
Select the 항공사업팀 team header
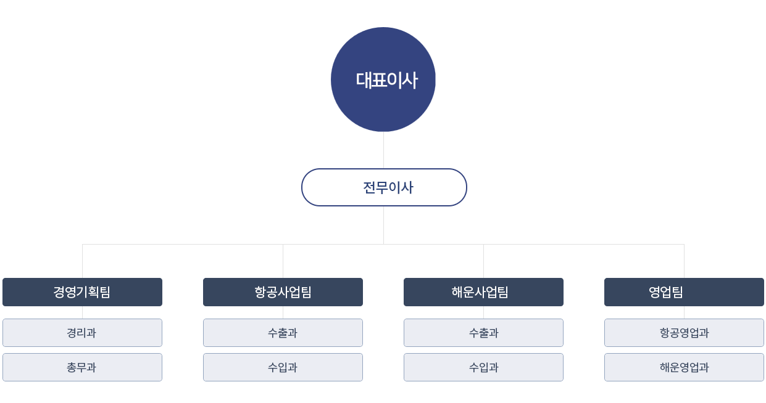[x=283, y=292]
